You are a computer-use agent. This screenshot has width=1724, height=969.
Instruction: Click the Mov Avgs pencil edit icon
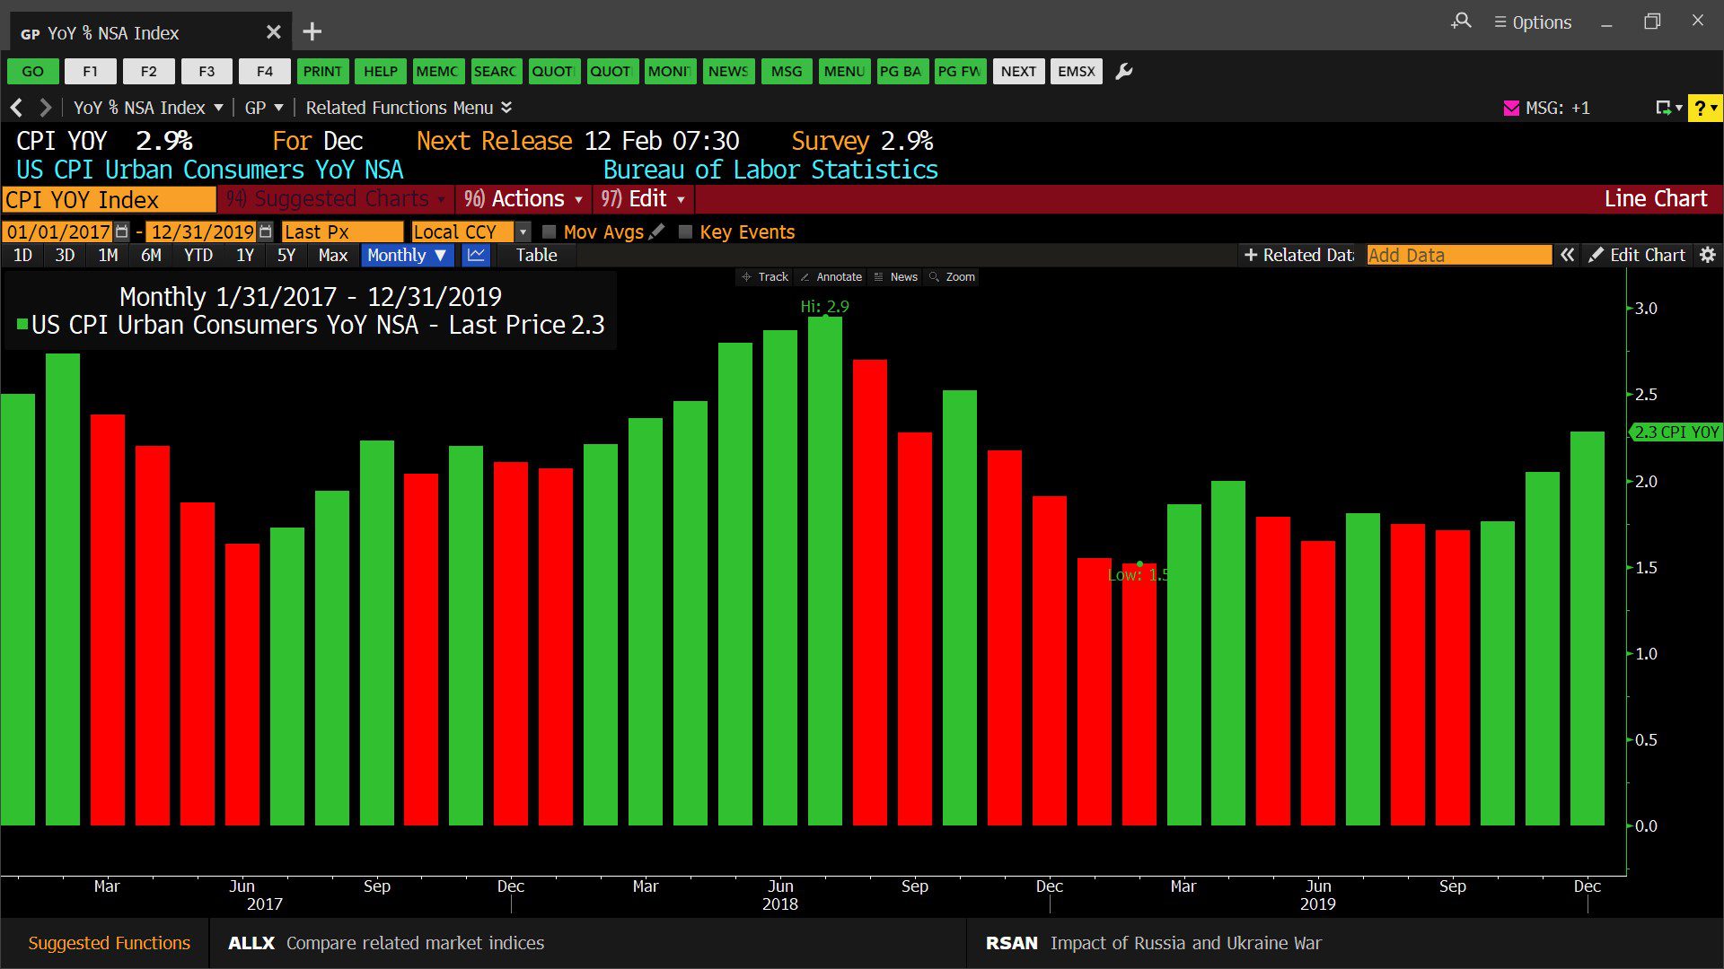[657, 231]
